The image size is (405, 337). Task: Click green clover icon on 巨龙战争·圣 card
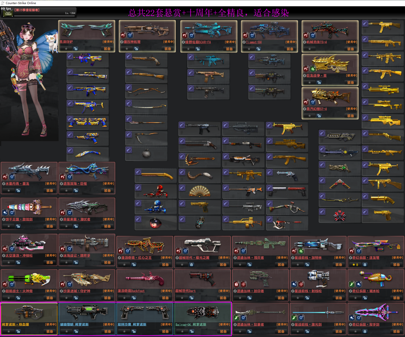click(313, 69)
